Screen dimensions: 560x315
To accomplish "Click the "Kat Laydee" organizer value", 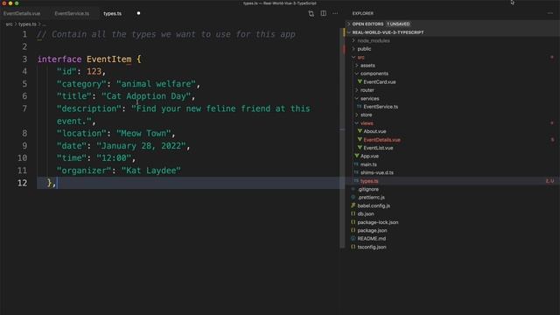I will point(150,171).
